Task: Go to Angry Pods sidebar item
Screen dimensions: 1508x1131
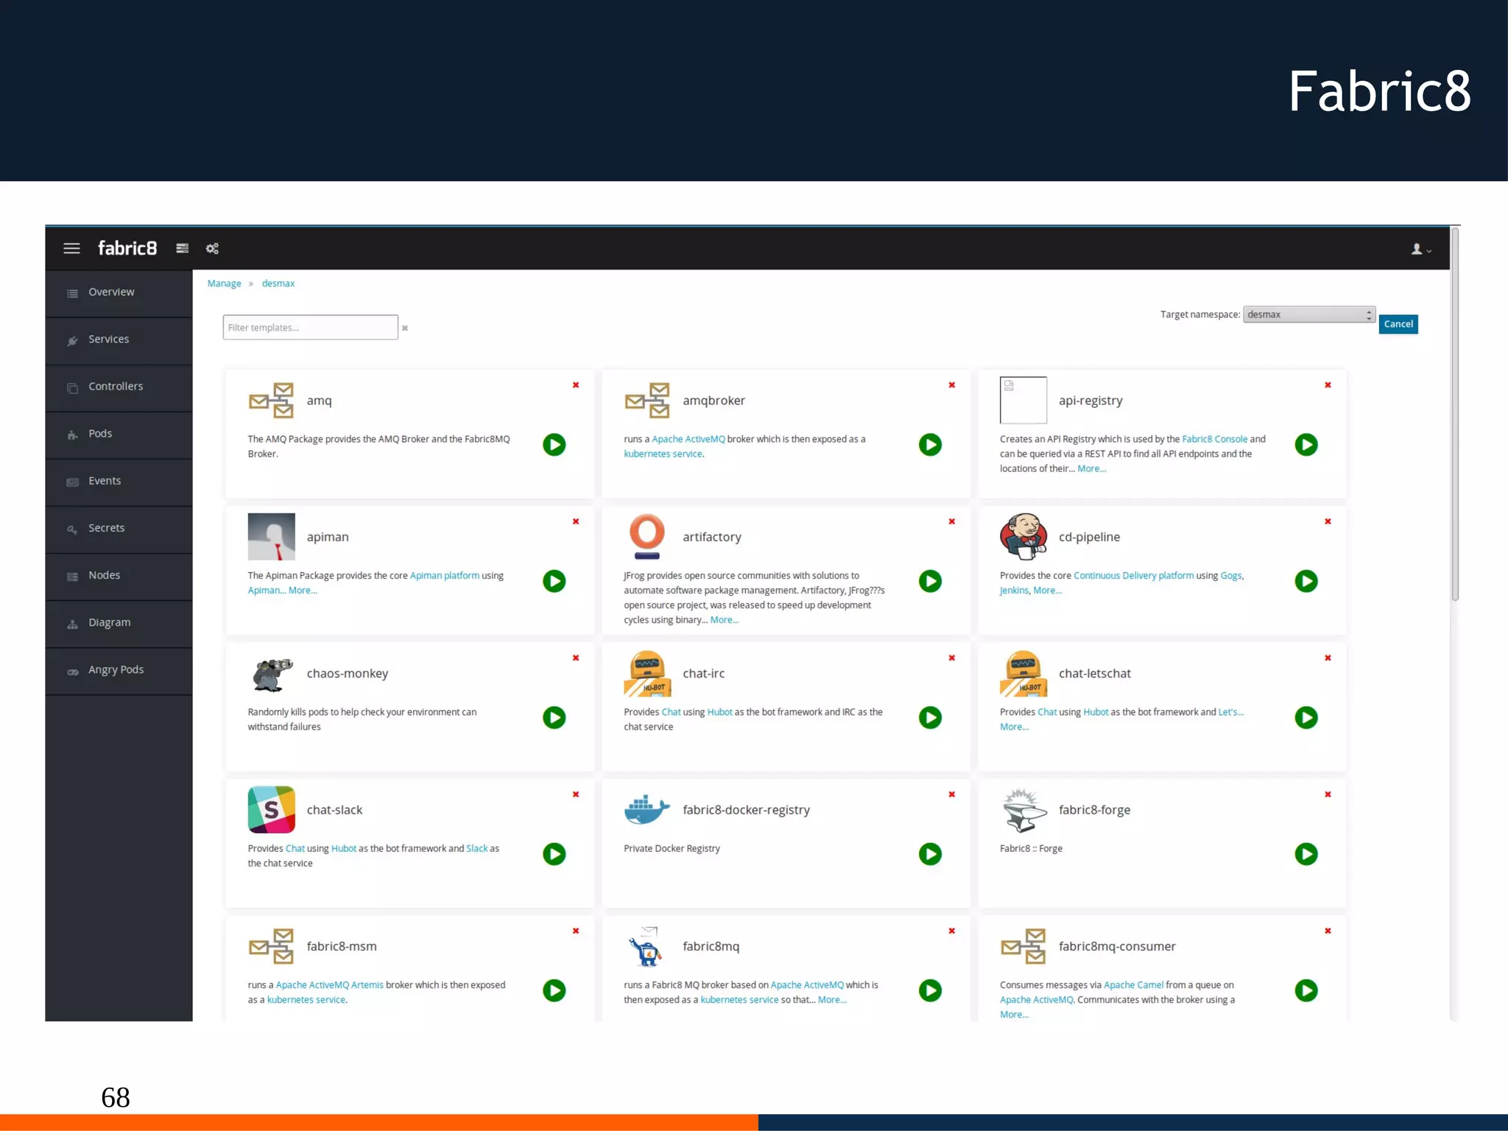Action: [x=116, y=670]
